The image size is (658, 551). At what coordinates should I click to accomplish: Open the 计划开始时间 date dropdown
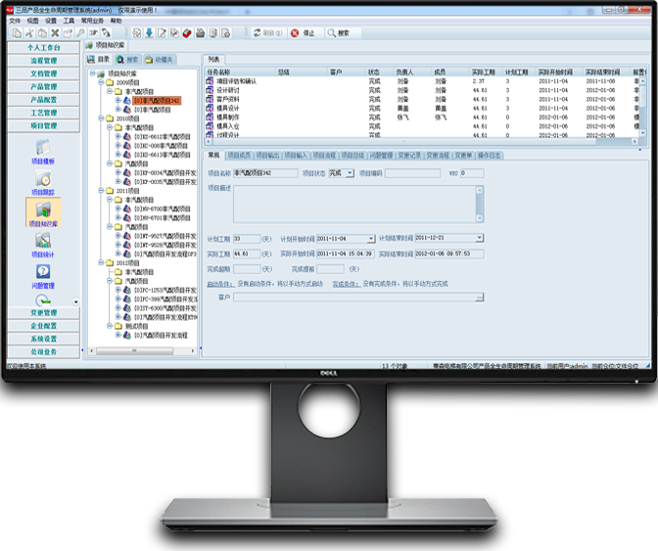click(371, 238)
